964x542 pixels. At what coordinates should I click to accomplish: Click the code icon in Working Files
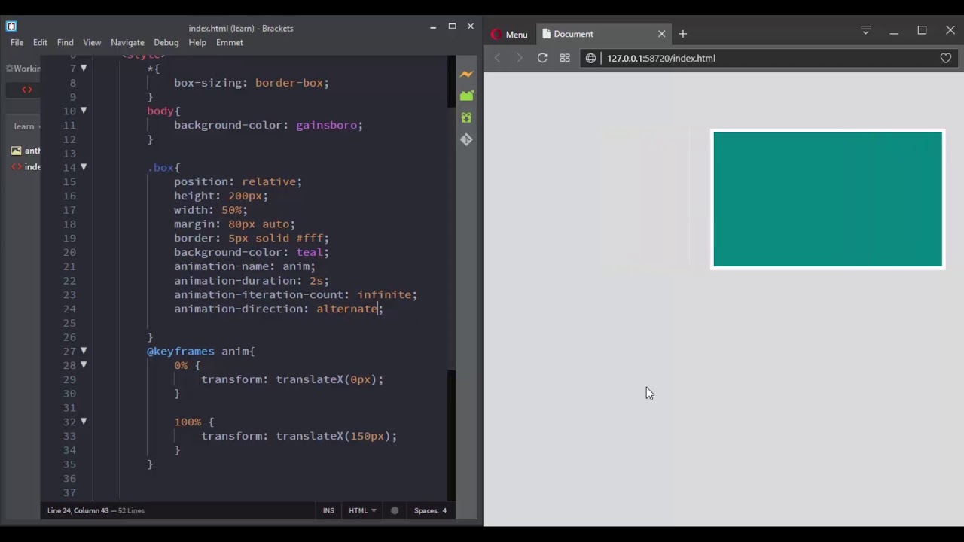click(27, 90)
